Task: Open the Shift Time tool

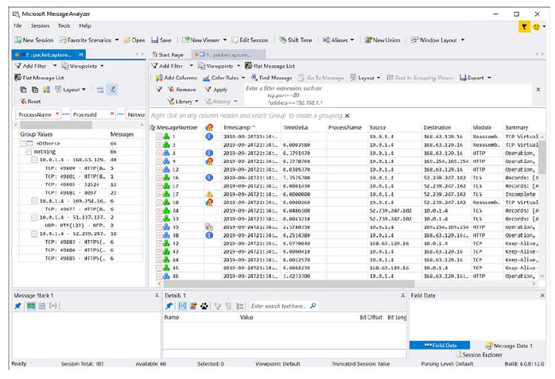Action: [296, 40]
